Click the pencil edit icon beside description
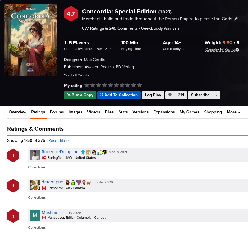The height and width of the screenshot is (234, 248). [236, 19]
